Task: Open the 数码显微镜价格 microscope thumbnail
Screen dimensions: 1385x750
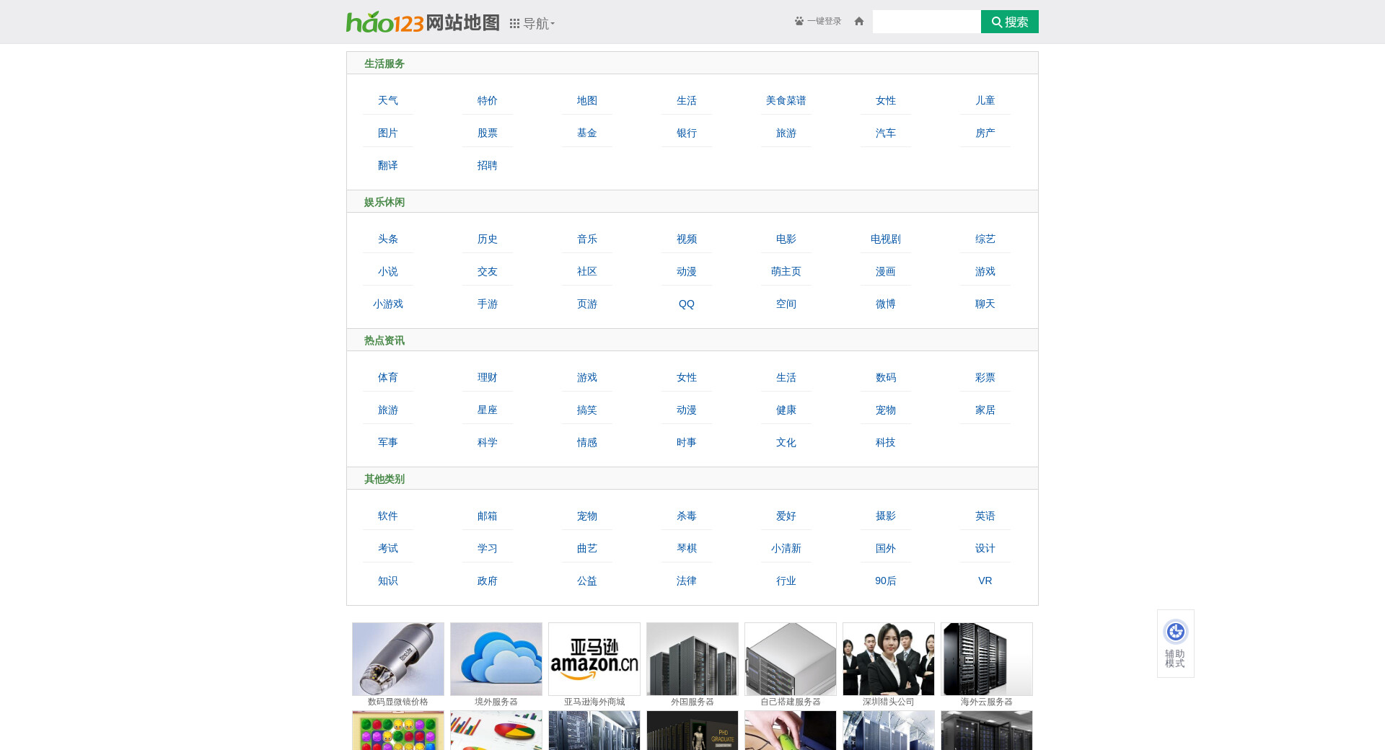Action: [398, 659]
